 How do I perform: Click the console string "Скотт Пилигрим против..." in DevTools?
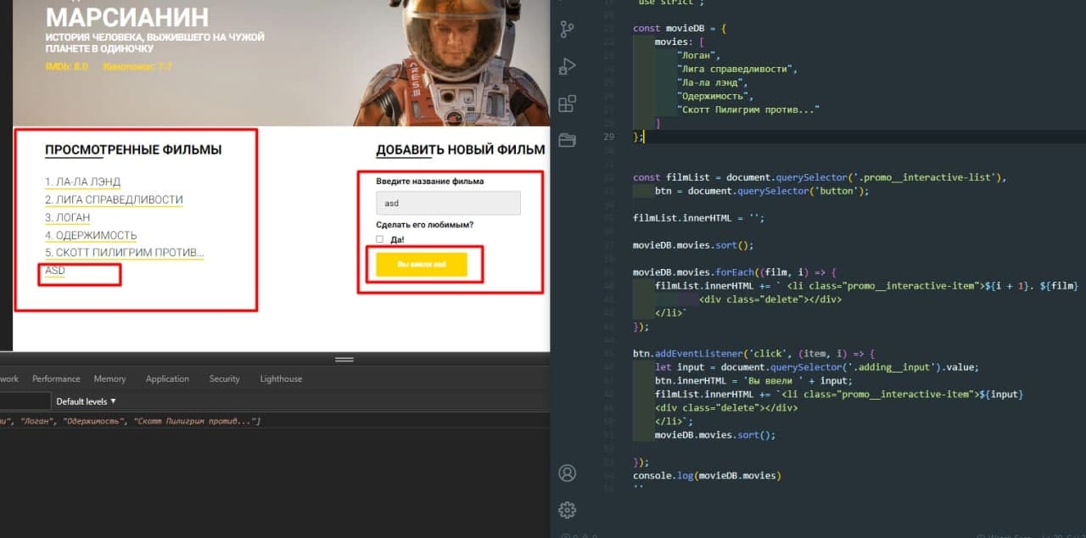(x=194, y=422)
